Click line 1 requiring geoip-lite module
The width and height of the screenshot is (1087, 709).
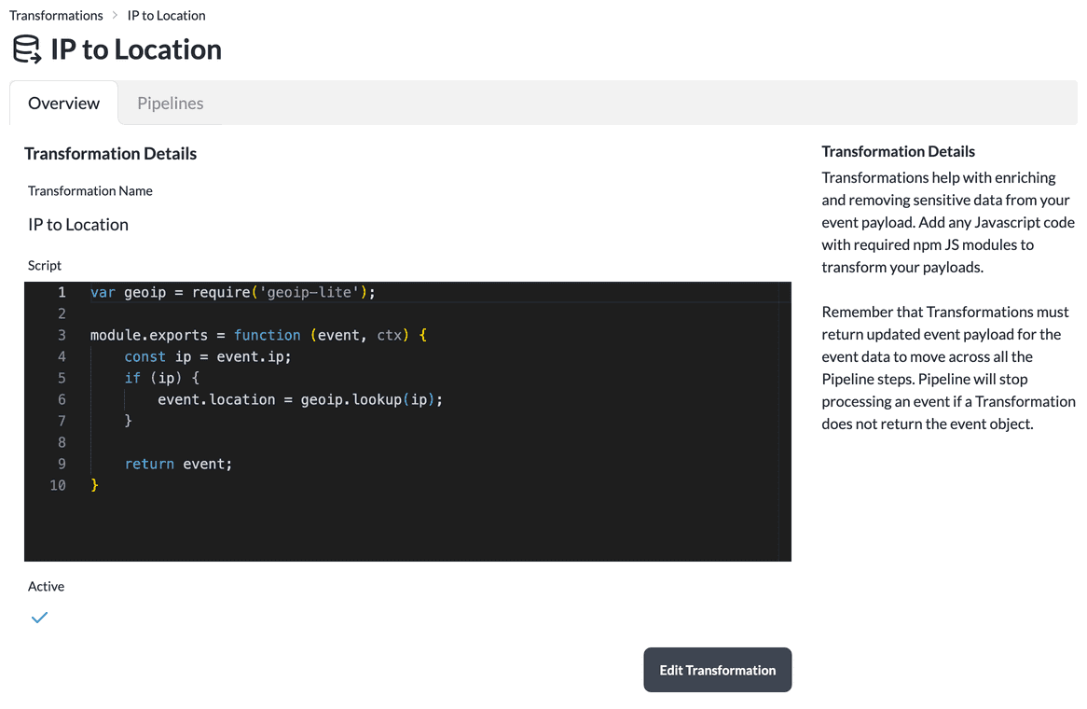231,292
